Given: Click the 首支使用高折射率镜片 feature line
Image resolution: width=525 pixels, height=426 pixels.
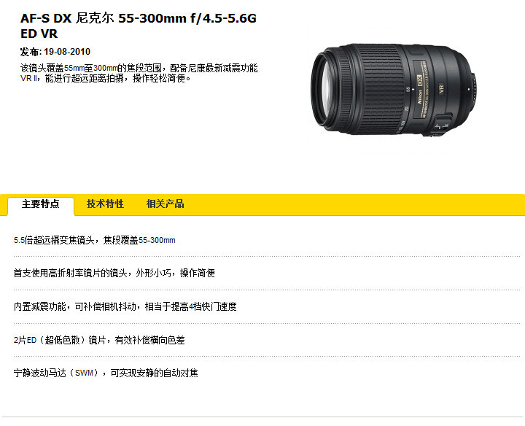Looking at the screenshot, I should click(114, 273).
